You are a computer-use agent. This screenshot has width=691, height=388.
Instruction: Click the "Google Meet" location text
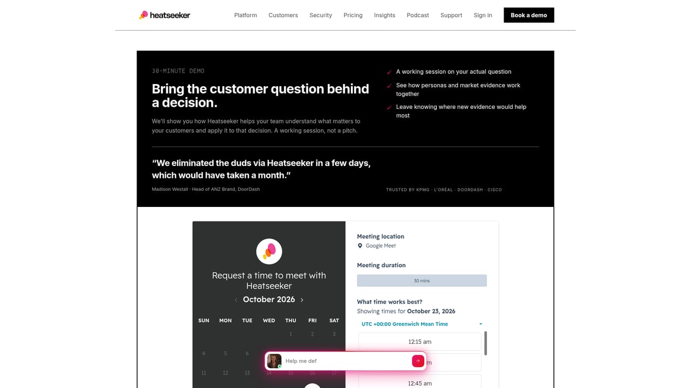381,246
